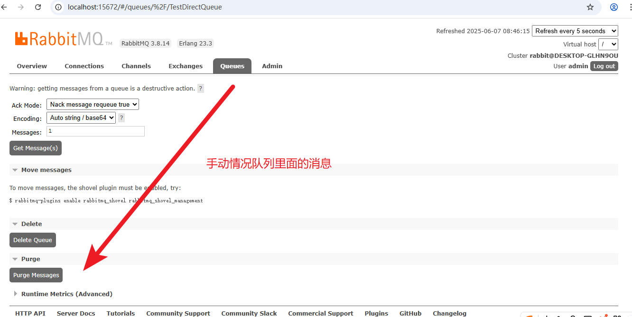Open the Ack Mode dropdown
Image resolution: width=632 pixels, height=317 pixels.
click(x=93, y=105)
